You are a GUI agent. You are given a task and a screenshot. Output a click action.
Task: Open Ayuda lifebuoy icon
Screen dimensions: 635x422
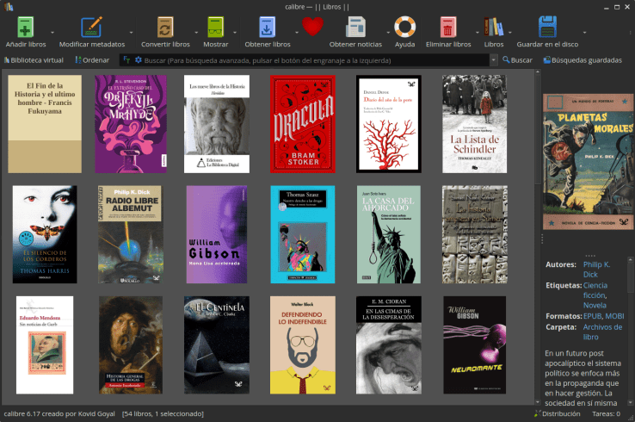[405, 27]
